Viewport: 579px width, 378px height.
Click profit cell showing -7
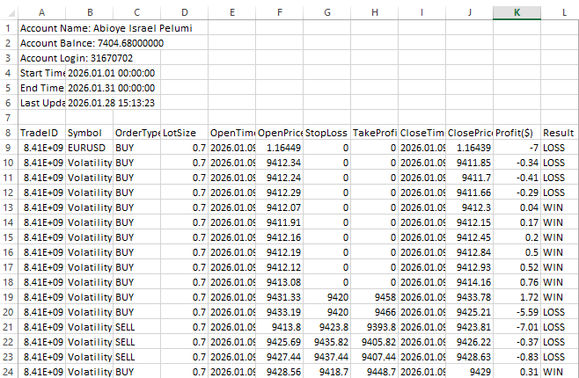click(x=517, y=148)
